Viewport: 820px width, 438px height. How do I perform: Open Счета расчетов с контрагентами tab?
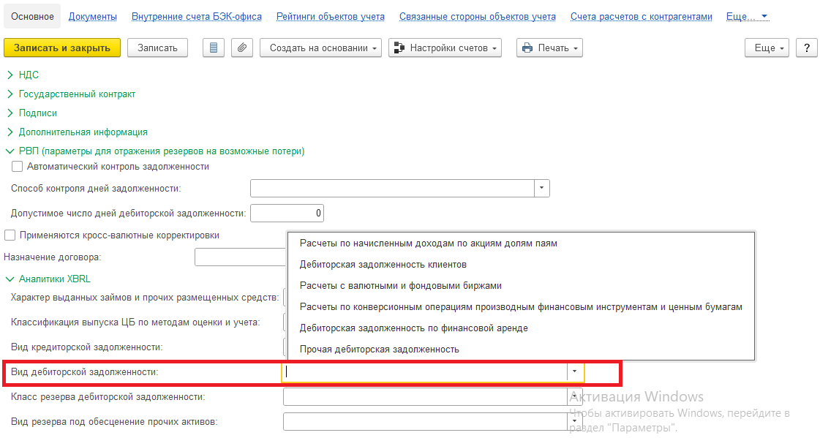click(x=641, y=16)
